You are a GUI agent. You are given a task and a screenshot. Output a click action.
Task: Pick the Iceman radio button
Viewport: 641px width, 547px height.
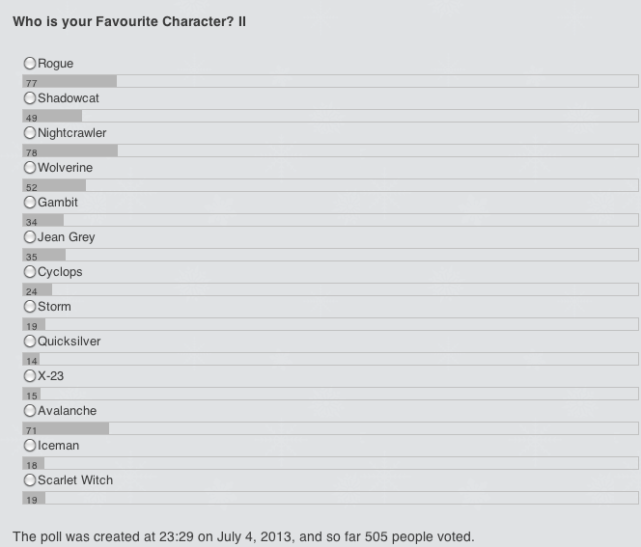click(30, 446)
